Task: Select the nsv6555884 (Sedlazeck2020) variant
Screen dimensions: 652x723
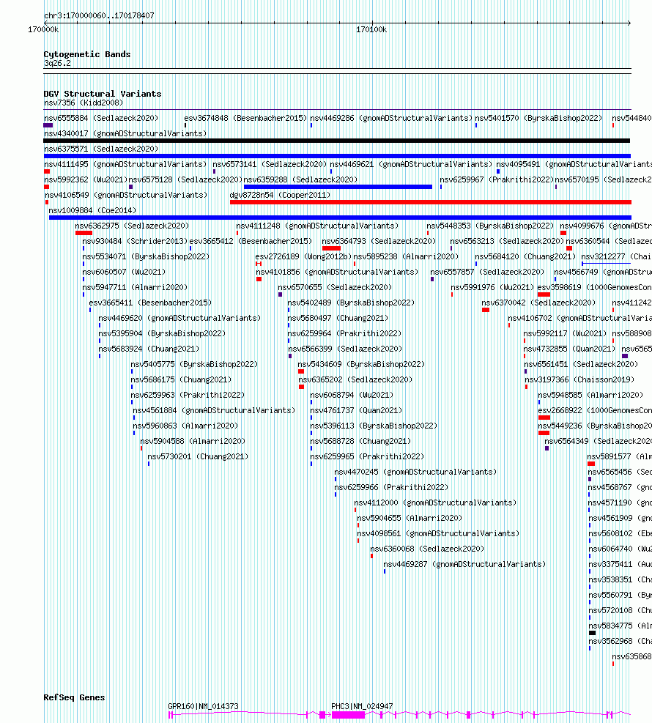Action: point(101,118)
